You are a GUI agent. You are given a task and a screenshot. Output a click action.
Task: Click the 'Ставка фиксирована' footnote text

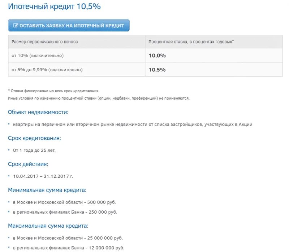(53, 91)
